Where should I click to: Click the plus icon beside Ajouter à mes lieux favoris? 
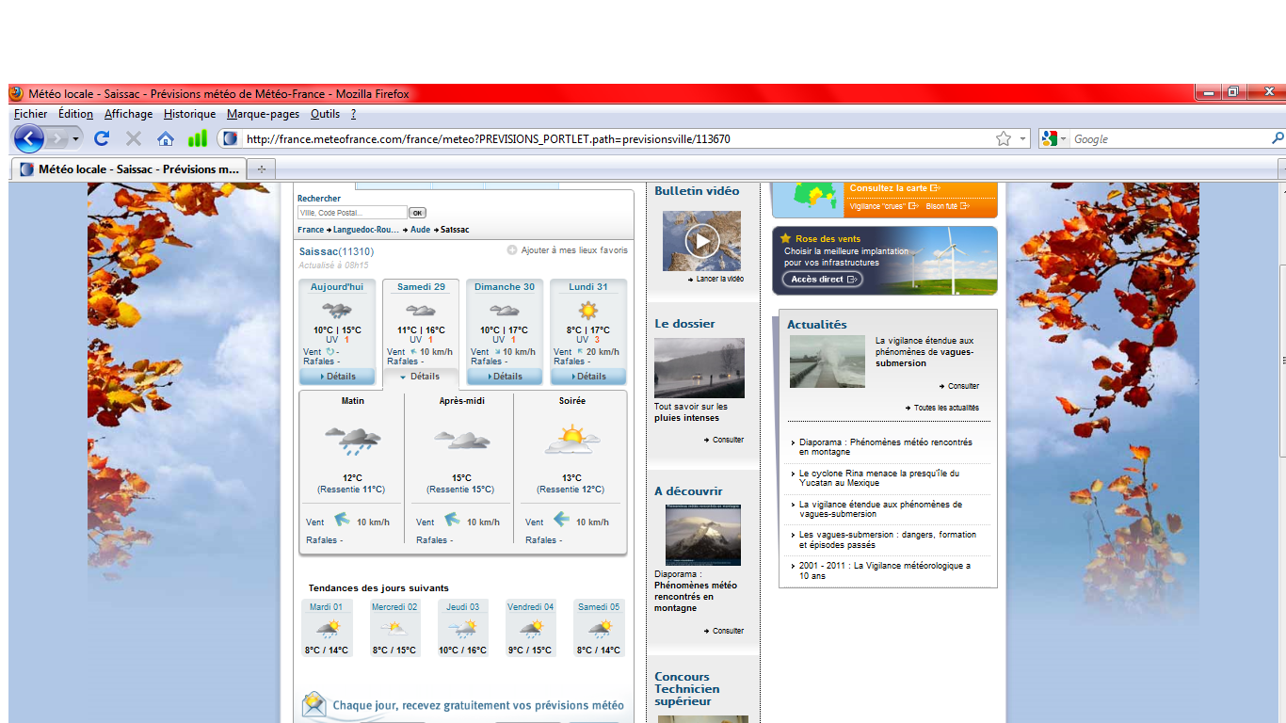[512, 250]
